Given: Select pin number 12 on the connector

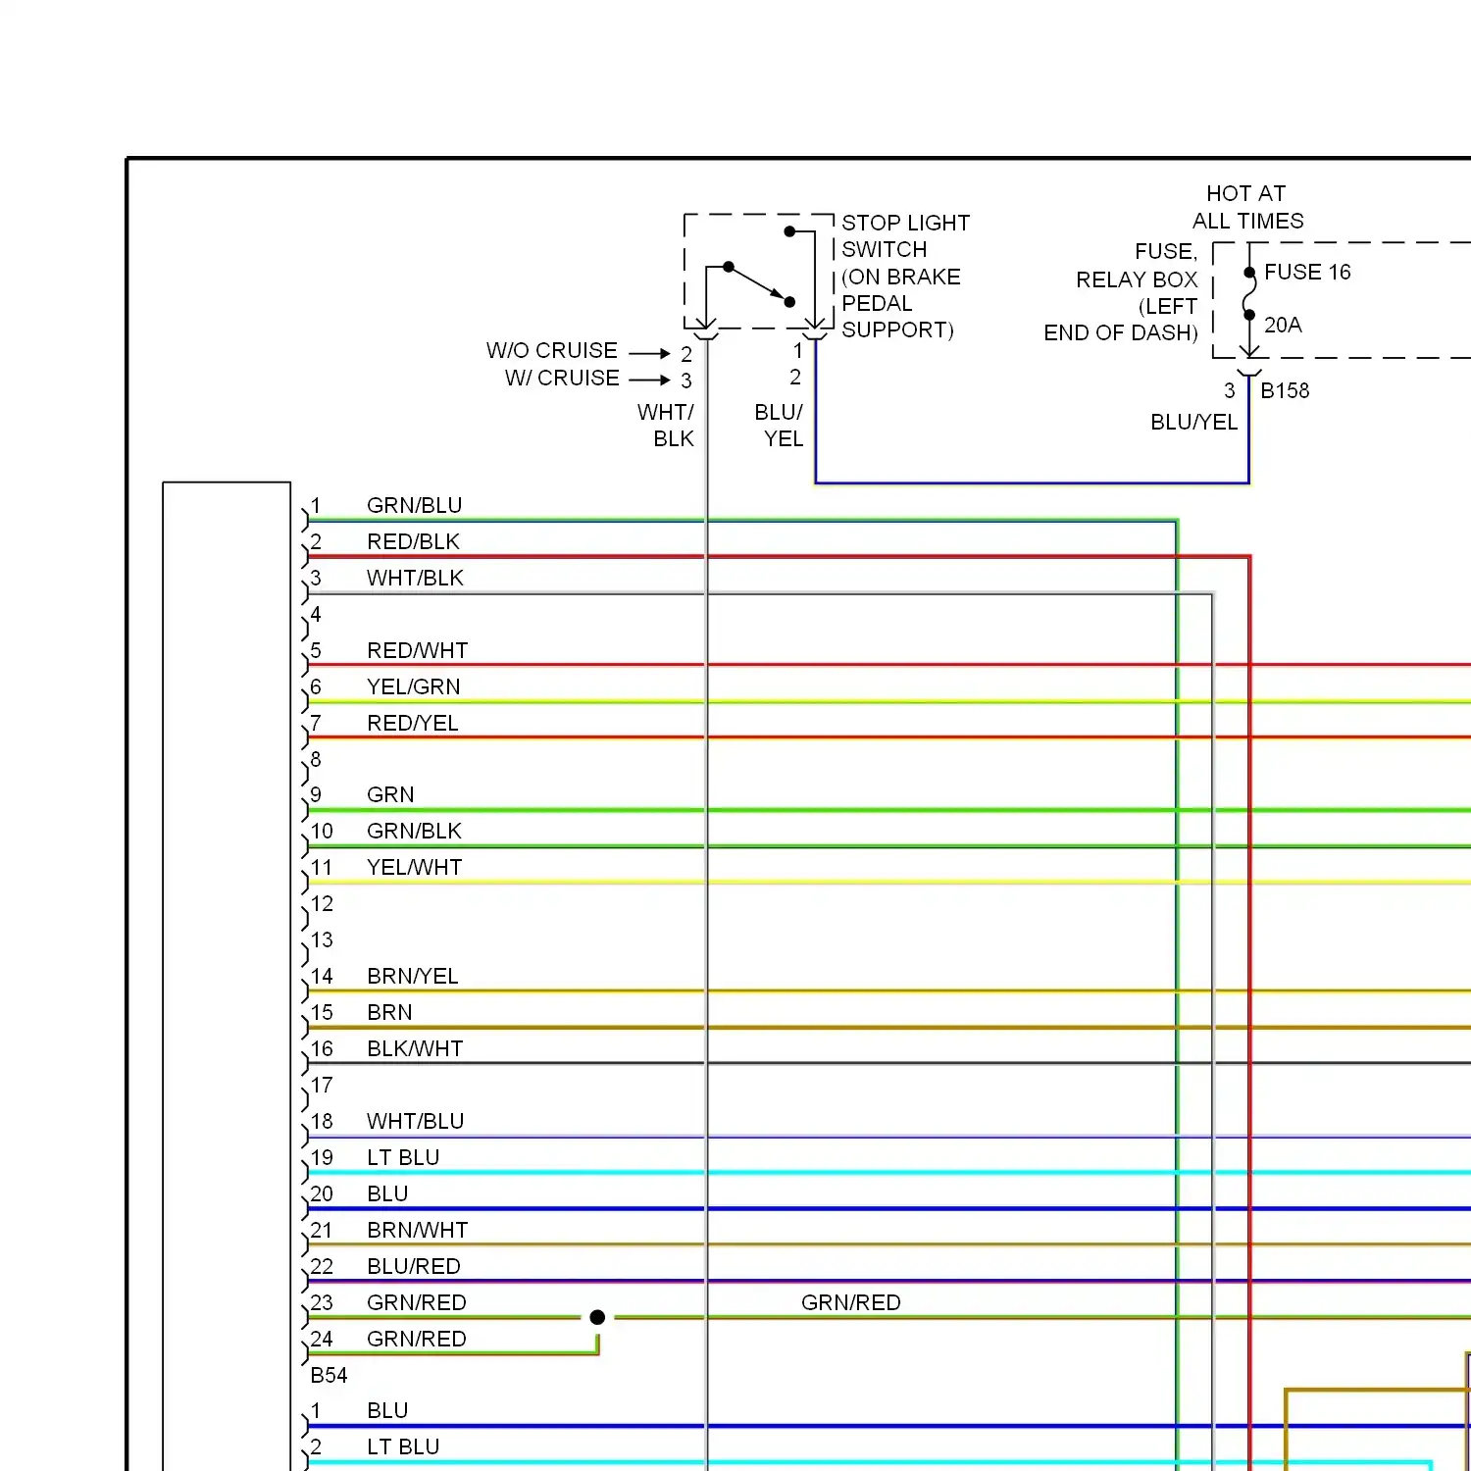Looking at the screenshot, I should point(322,903).
